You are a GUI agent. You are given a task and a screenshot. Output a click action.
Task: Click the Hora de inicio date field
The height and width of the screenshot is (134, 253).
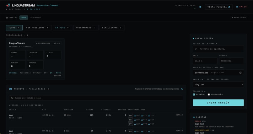coord(218,72)
